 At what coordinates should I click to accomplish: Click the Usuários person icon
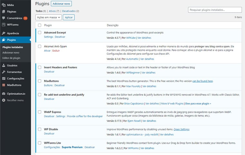[x=4, y=65]
